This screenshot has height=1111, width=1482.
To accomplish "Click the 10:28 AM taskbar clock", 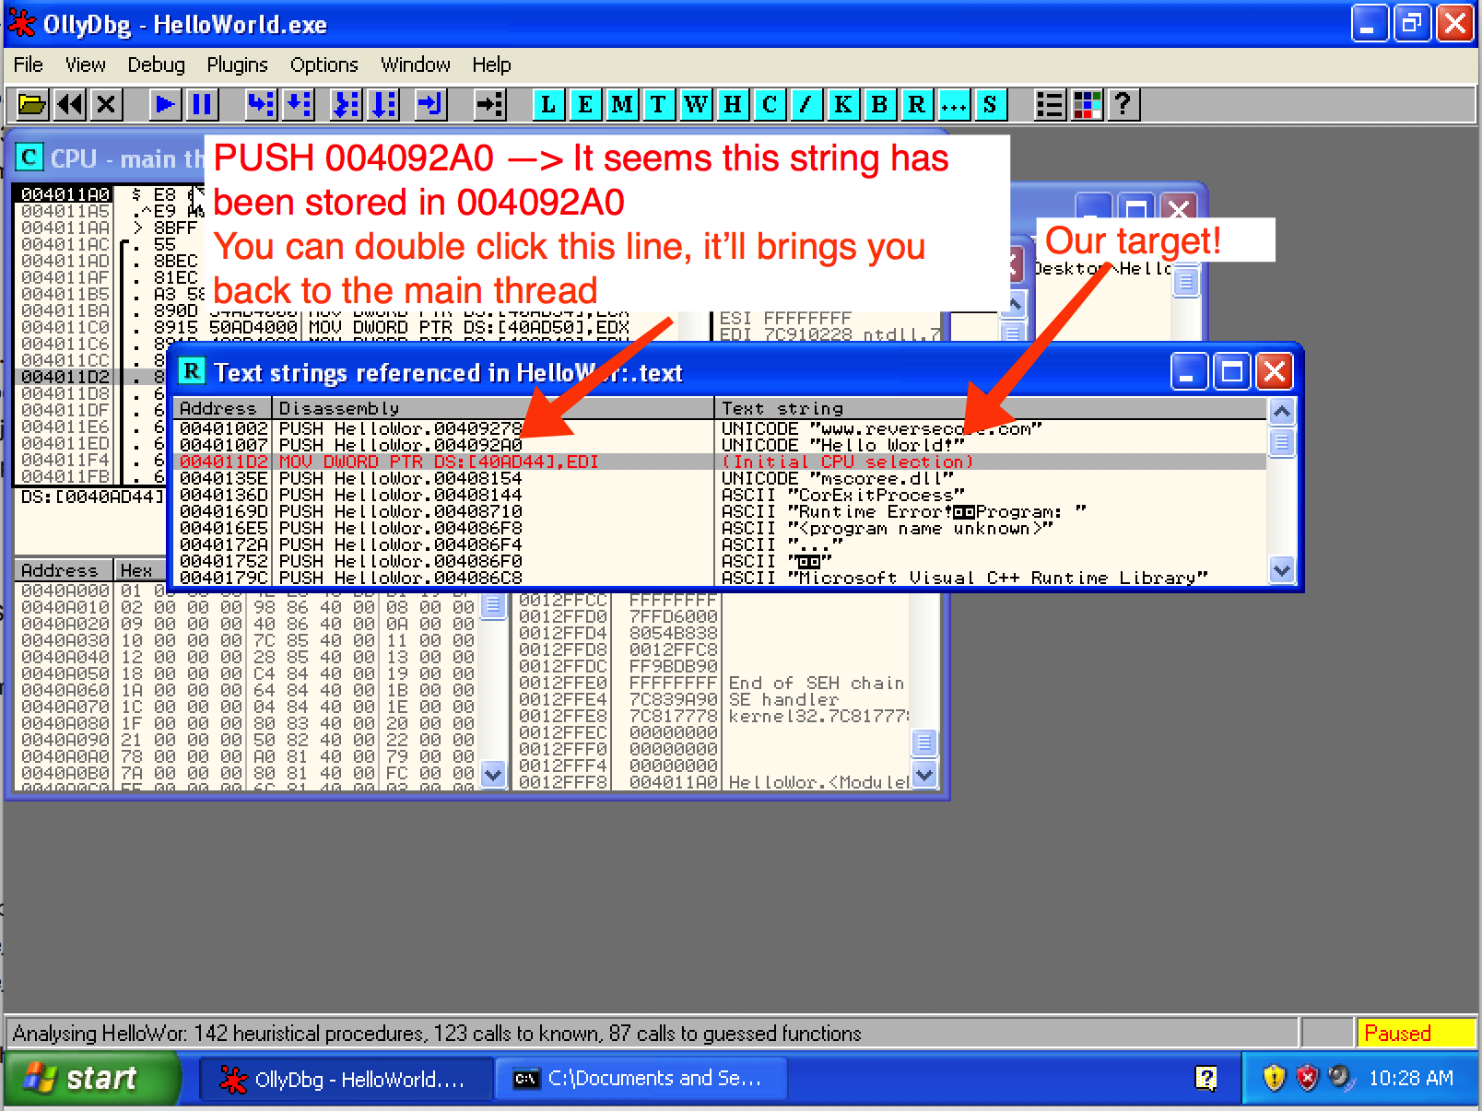I will click(1411, 1078).
